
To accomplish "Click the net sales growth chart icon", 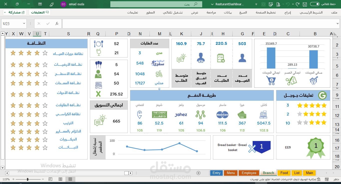I will tap(314, 80).
